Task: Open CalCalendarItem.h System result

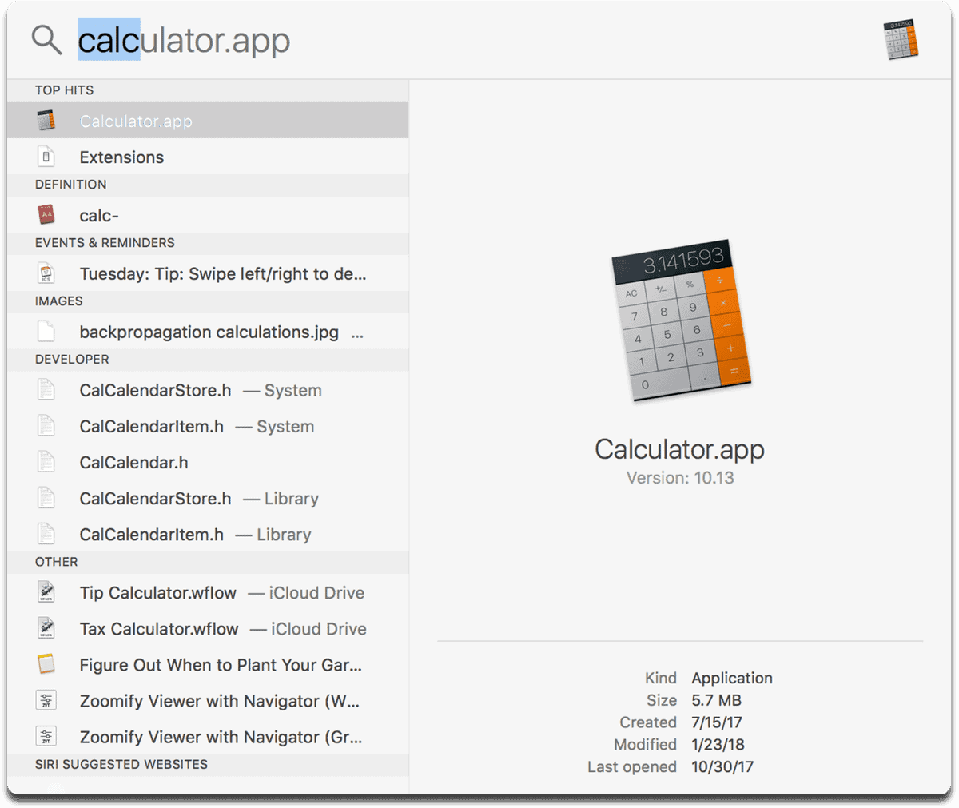Action: pos(208,426)
